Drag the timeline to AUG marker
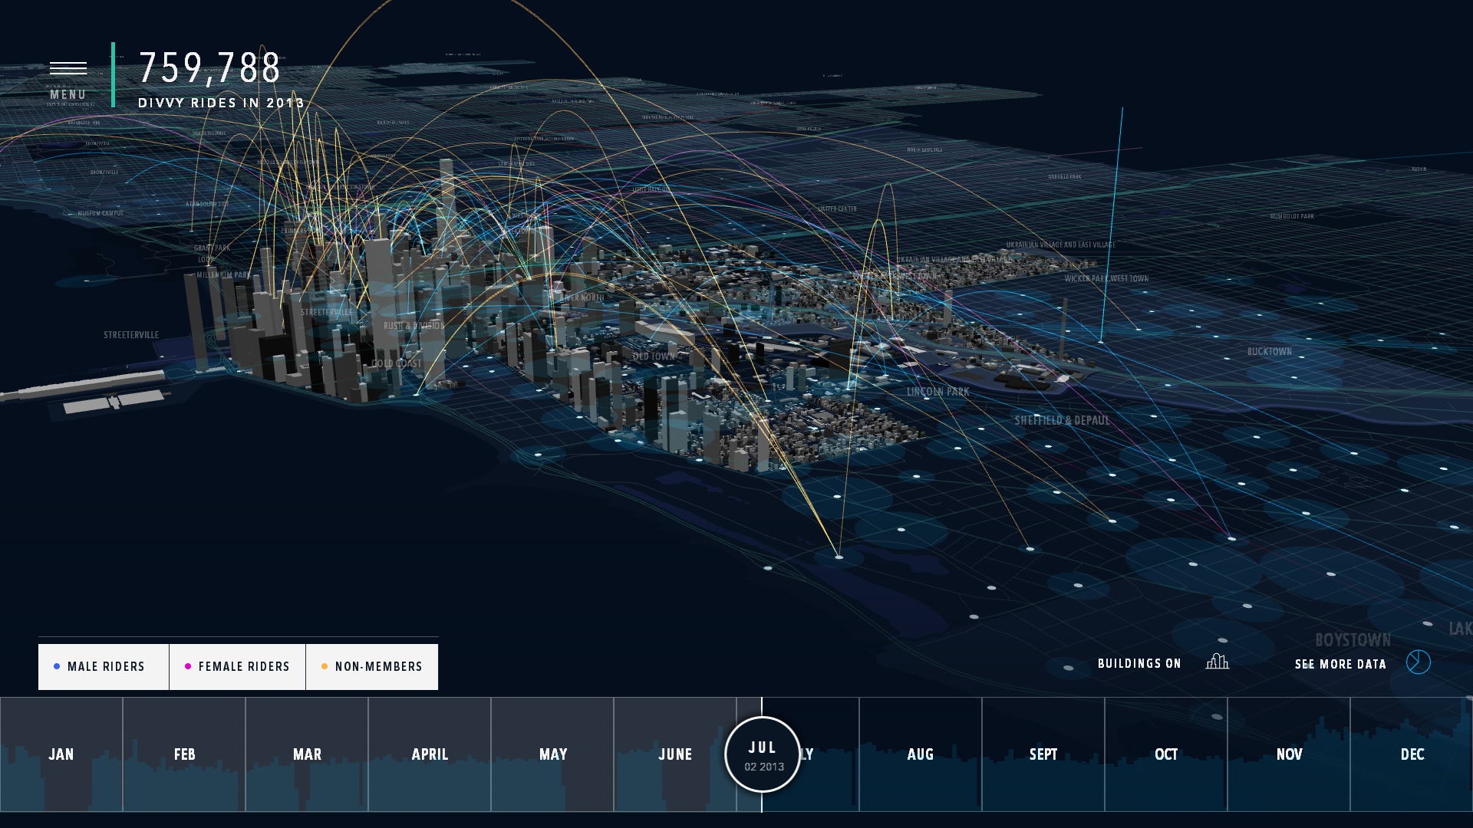This screenshot has width=1473, height=828. click(x=921, y=753)
